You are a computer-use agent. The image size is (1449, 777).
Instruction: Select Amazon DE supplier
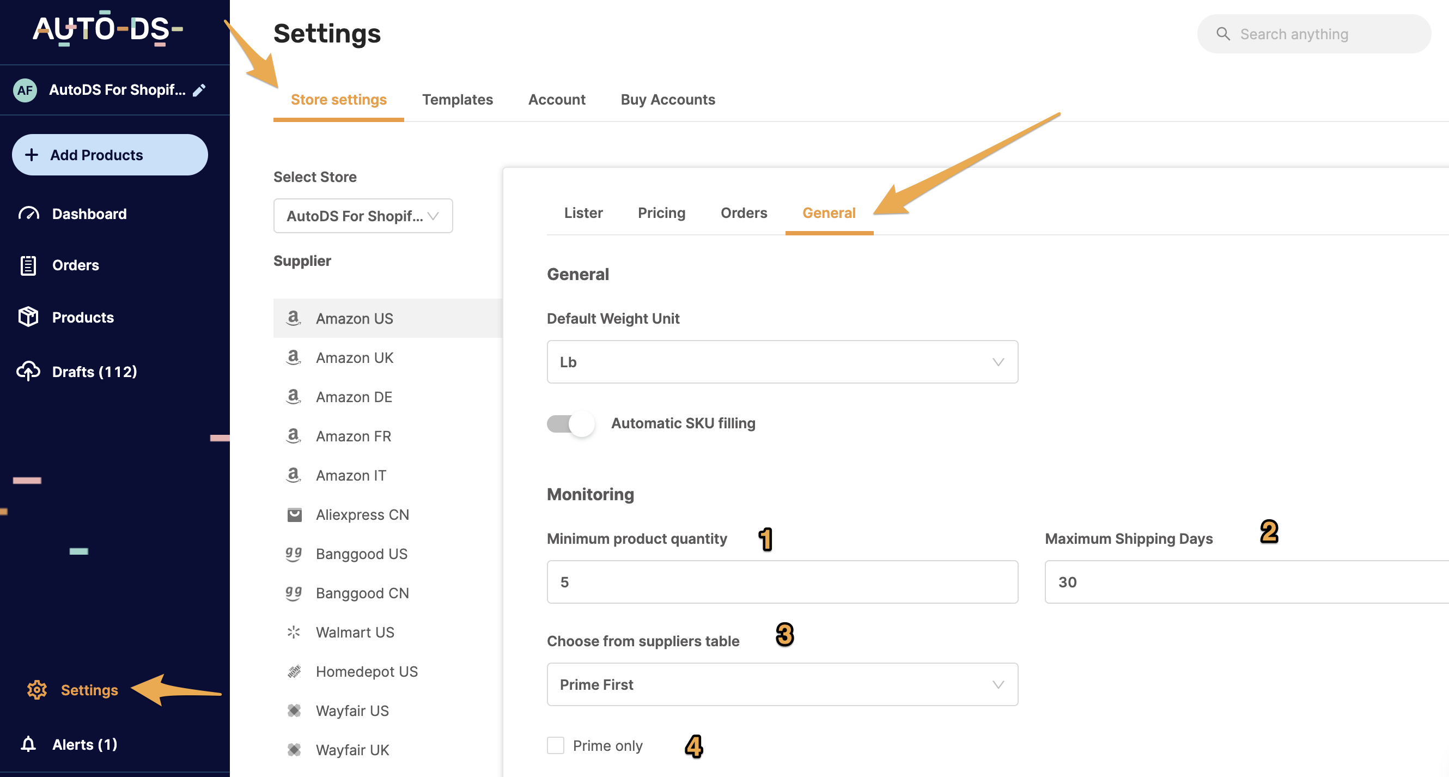click(387, 397)
